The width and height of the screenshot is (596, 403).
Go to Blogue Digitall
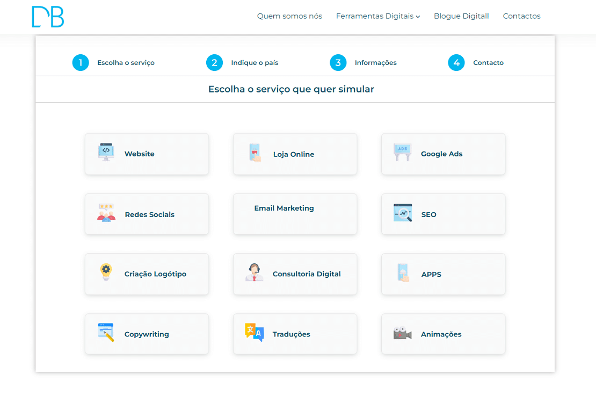[461, 16]
